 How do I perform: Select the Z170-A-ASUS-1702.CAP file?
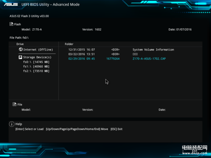pyautogui.click(x=149, y=59)
